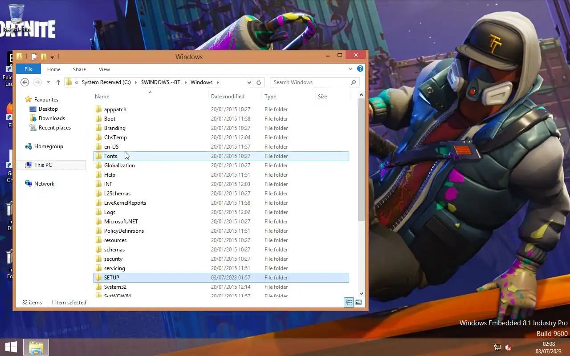570x356 pixels.
Task: Click $WINDOWS.~BT in the address bar
Action: (161, 82)
